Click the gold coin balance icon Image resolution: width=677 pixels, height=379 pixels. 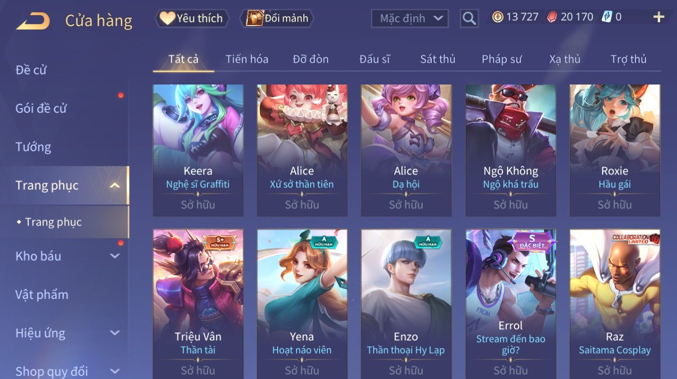(497, 17)
